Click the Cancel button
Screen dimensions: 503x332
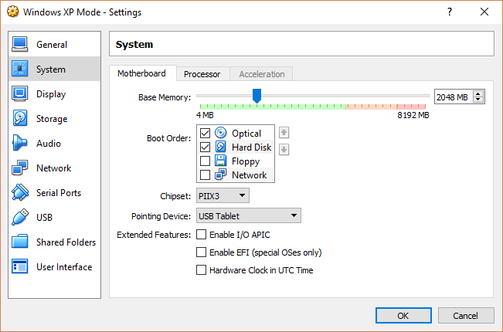(465, 316)
